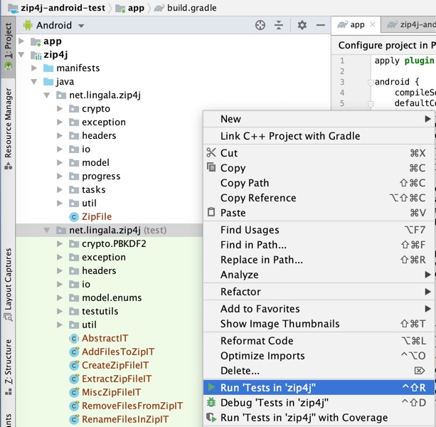Run 'Tests in 'zip4j'' with Coverage
Image resolution: width=436 pixels, height=427 pixels.
point(319,418)
